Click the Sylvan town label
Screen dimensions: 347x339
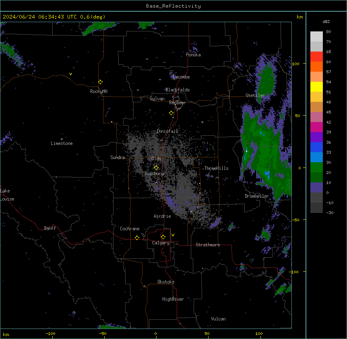[157, 99]
